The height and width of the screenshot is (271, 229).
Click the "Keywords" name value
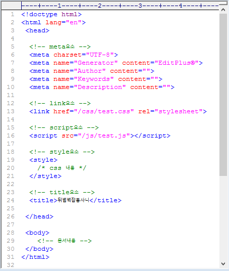(x=94, y=79)
